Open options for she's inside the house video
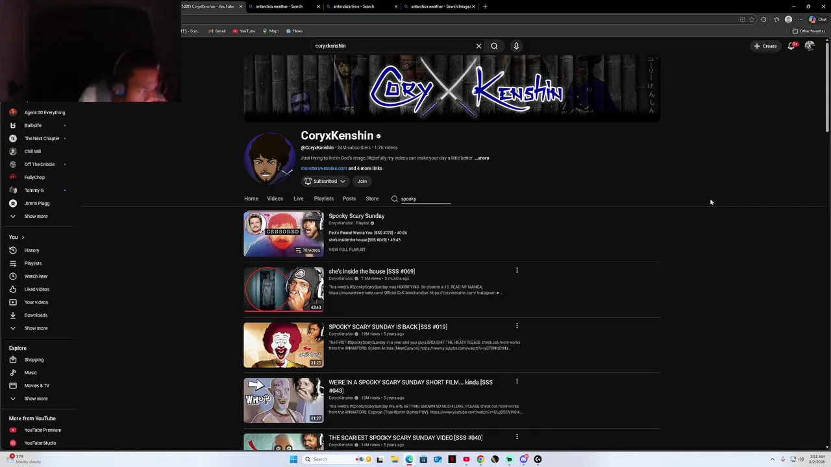Screen dimensions: 831x467 pyautogui.click(x=517, y=270)
